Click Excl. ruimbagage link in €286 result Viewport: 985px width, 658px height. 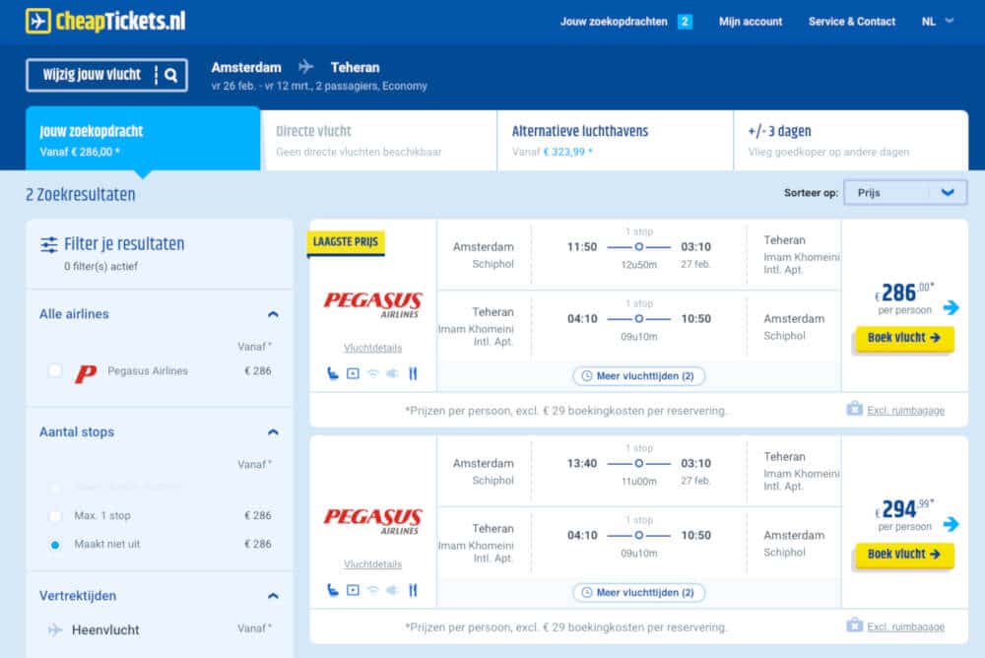click(x=906, y=411)
